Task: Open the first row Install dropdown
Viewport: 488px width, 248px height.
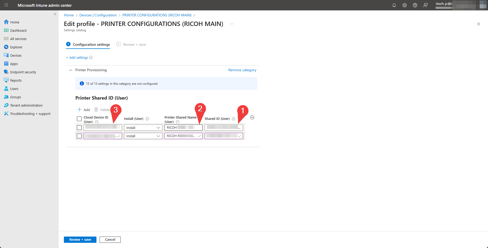Action: click(143, 128)
